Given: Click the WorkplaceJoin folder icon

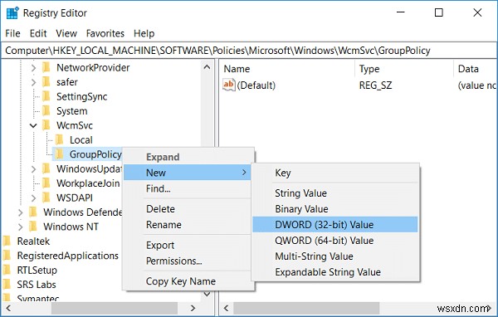Looking at the screenshot, I should click(x=46, y=183).
